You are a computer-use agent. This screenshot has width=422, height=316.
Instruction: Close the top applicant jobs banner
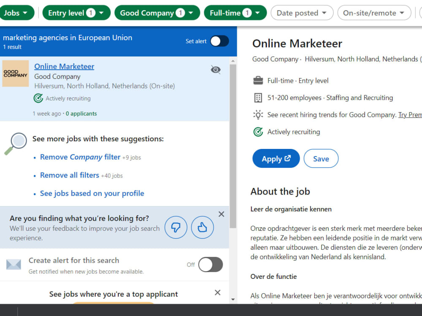pos(217,292)
